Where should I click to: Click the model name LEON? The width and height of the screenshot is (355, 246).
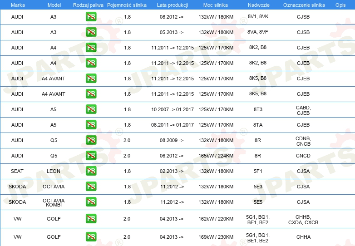pos(54,171)
